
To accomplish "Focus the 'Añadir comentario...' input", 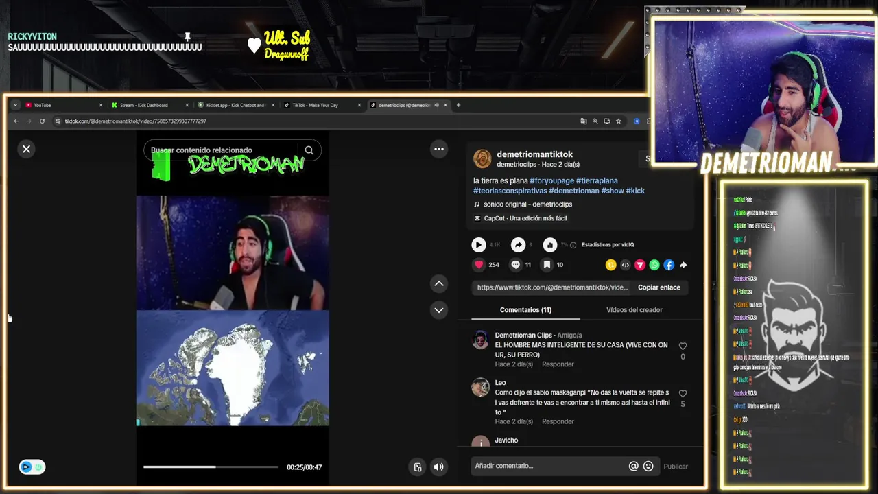I will pyautogui.click(x=550, y=466).
